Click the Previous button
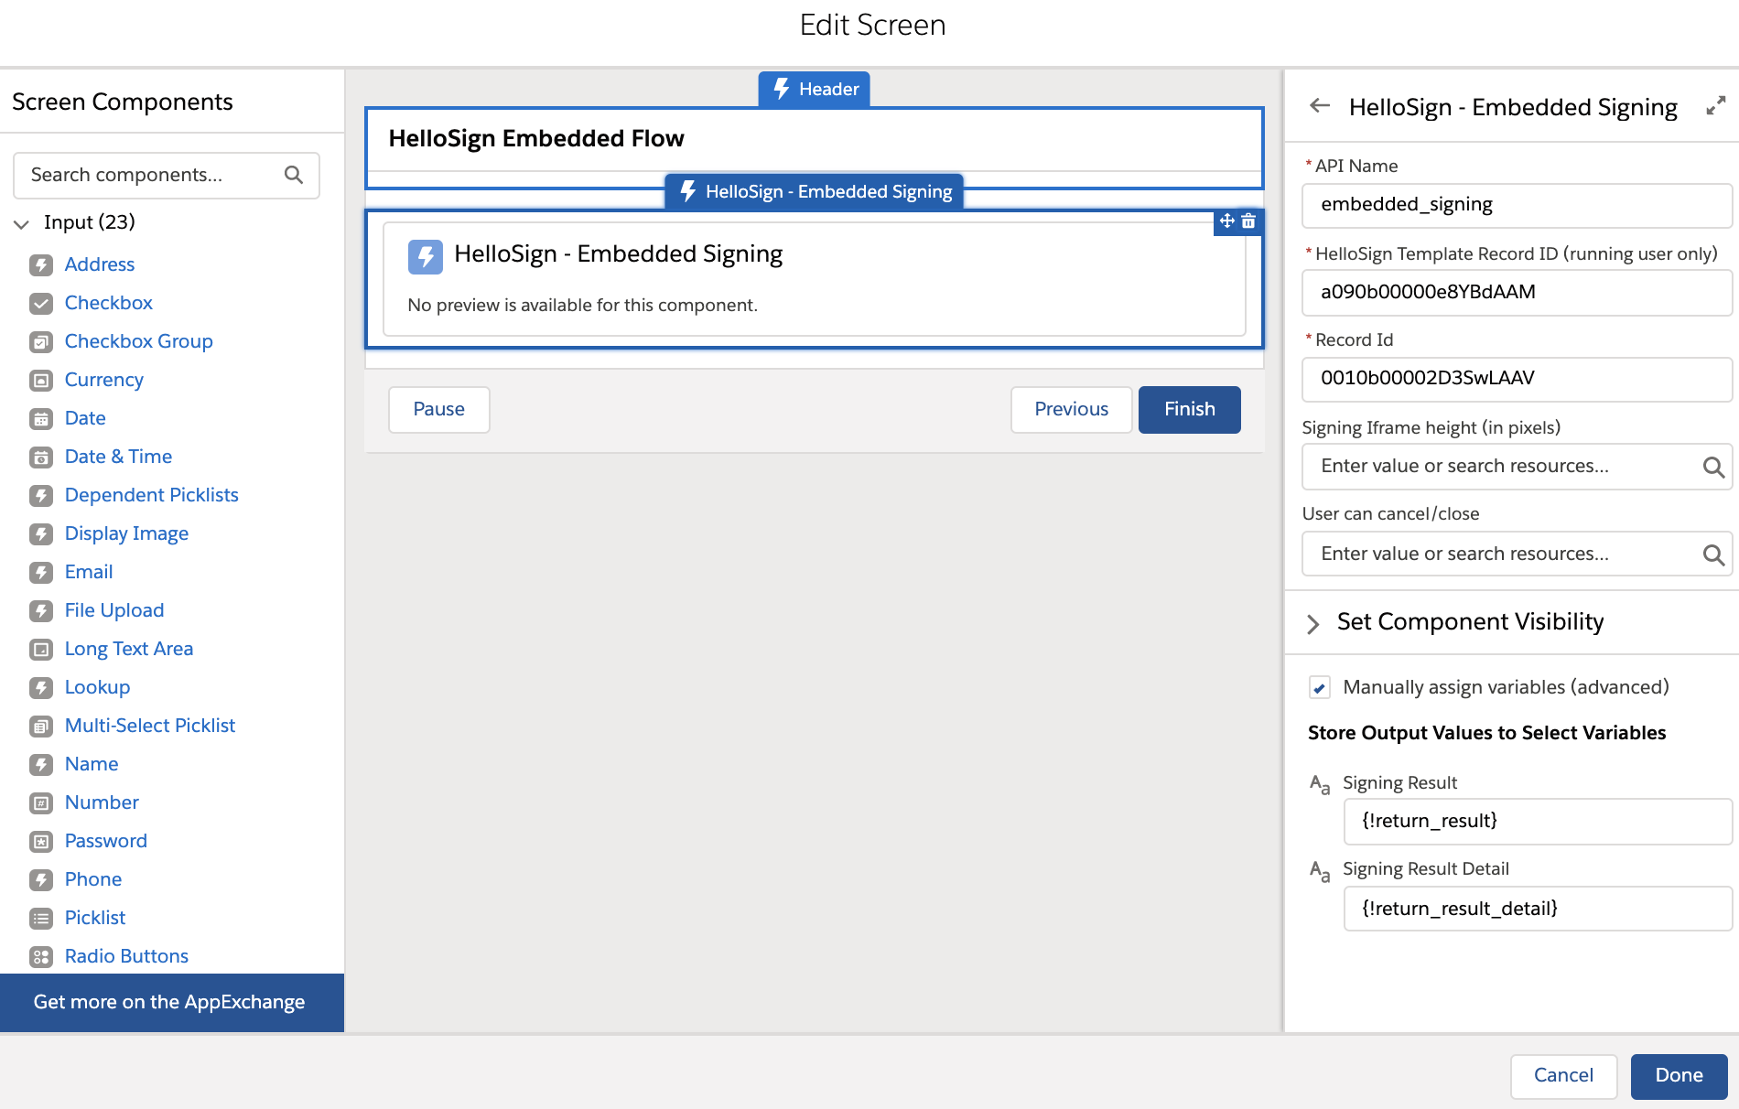Image resolution: width=1739 pixels, height=1109 pixels. 1072,410
